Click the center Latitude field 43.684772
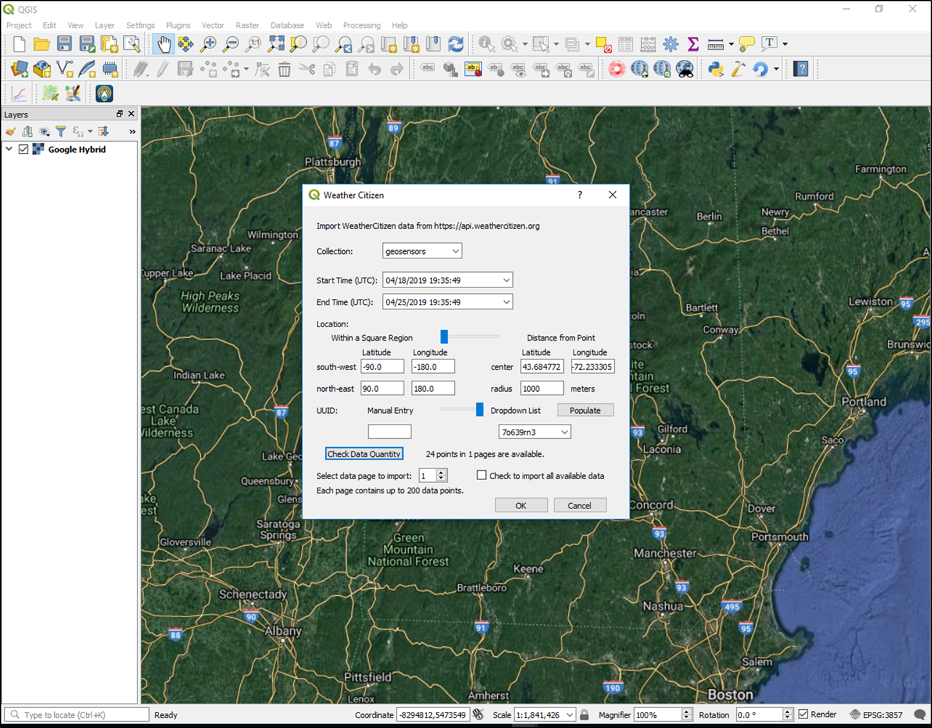This screenshot has height=728, width=932. (542, 367)
